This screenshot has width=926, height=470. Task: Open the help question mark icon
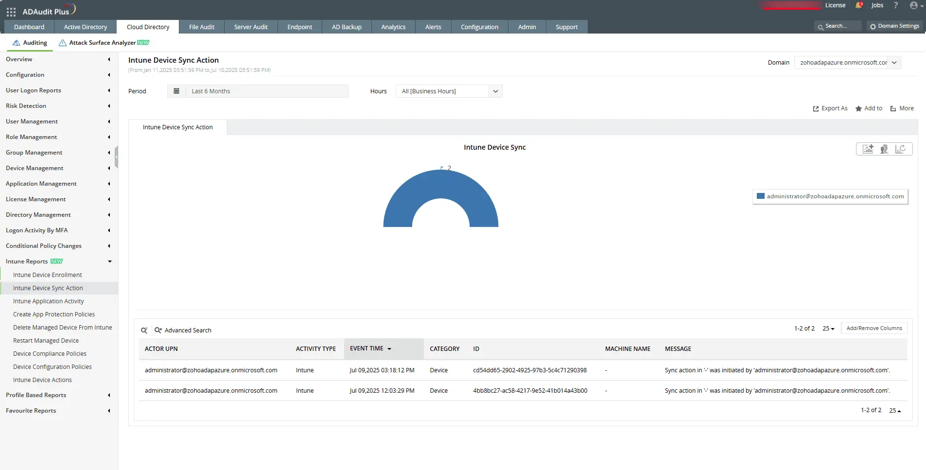click(896, 5)
